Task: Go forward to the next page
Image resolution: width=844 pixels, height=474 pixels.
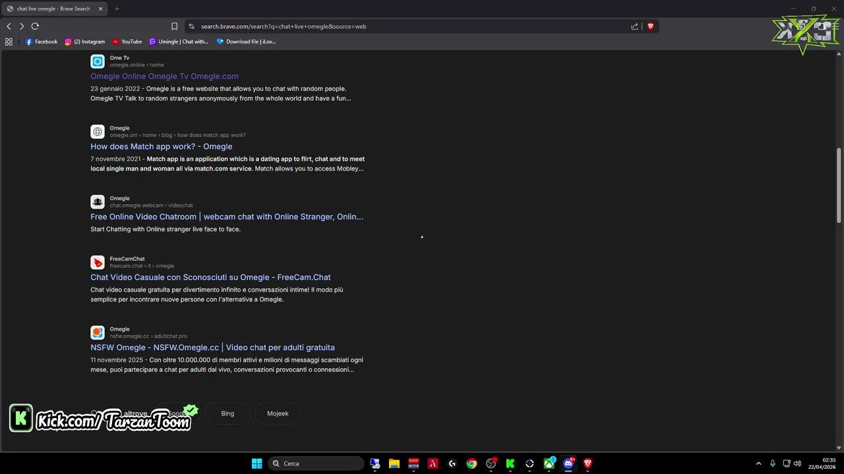Action: click(22, 26)
